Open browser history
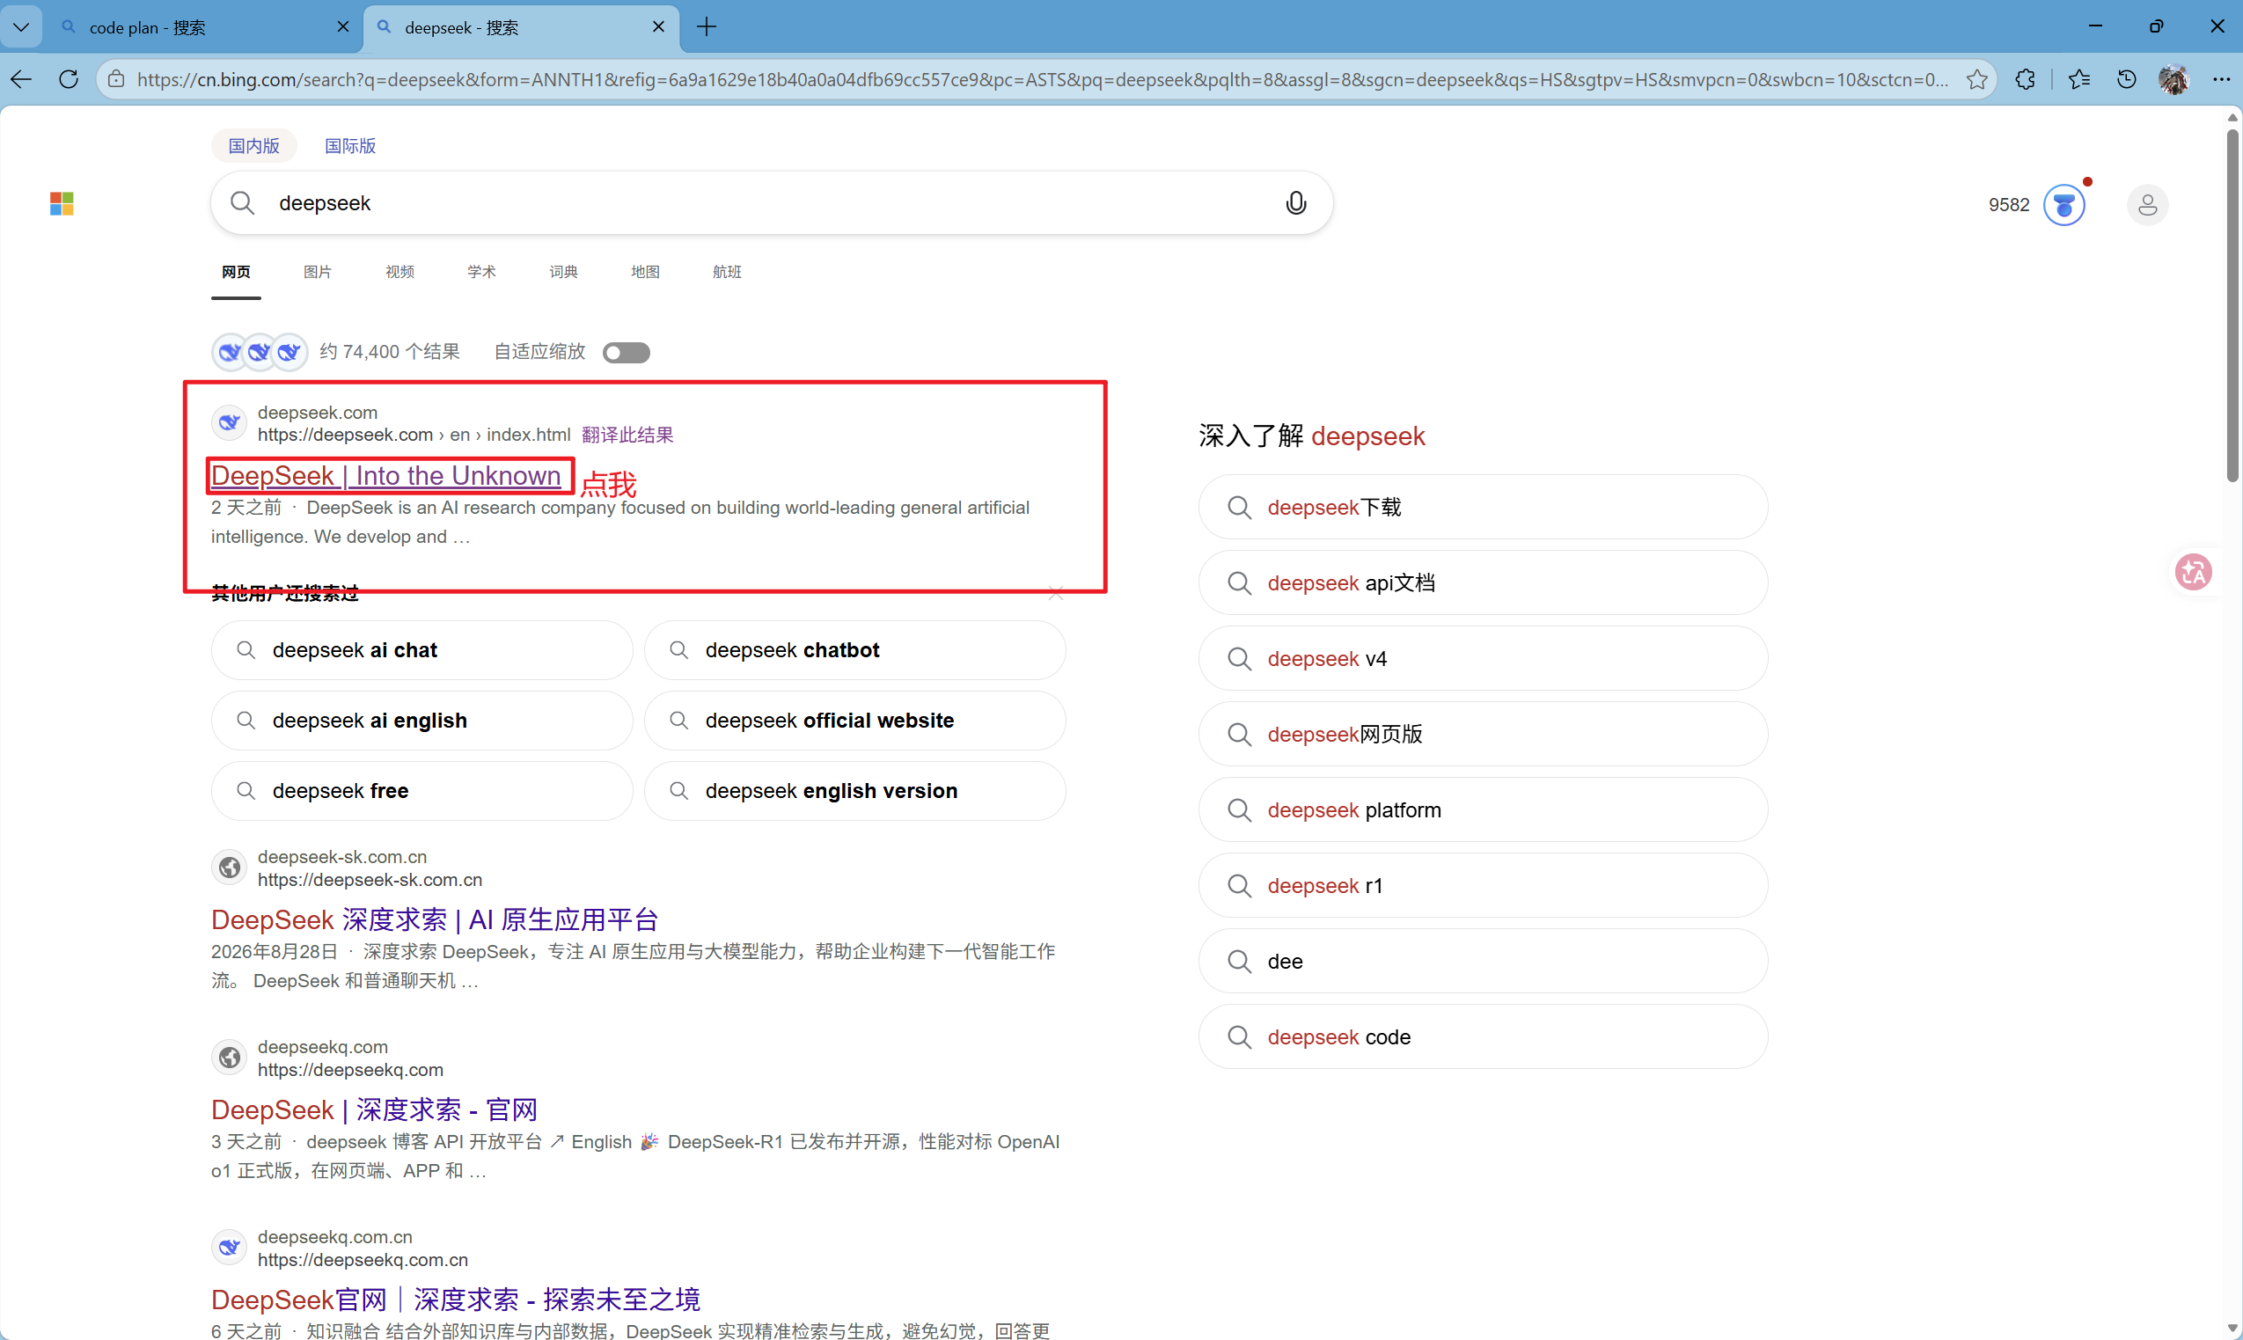Image resolution: width=2243 pixels, height=1340 pixels. click(x=2127, y=79)
